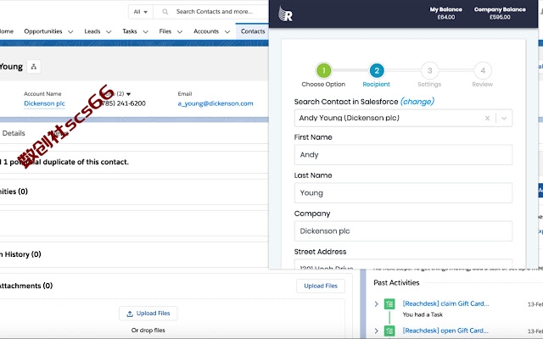Click the Company Balance amount text
The image size is (543, 339).
[500, 17]
